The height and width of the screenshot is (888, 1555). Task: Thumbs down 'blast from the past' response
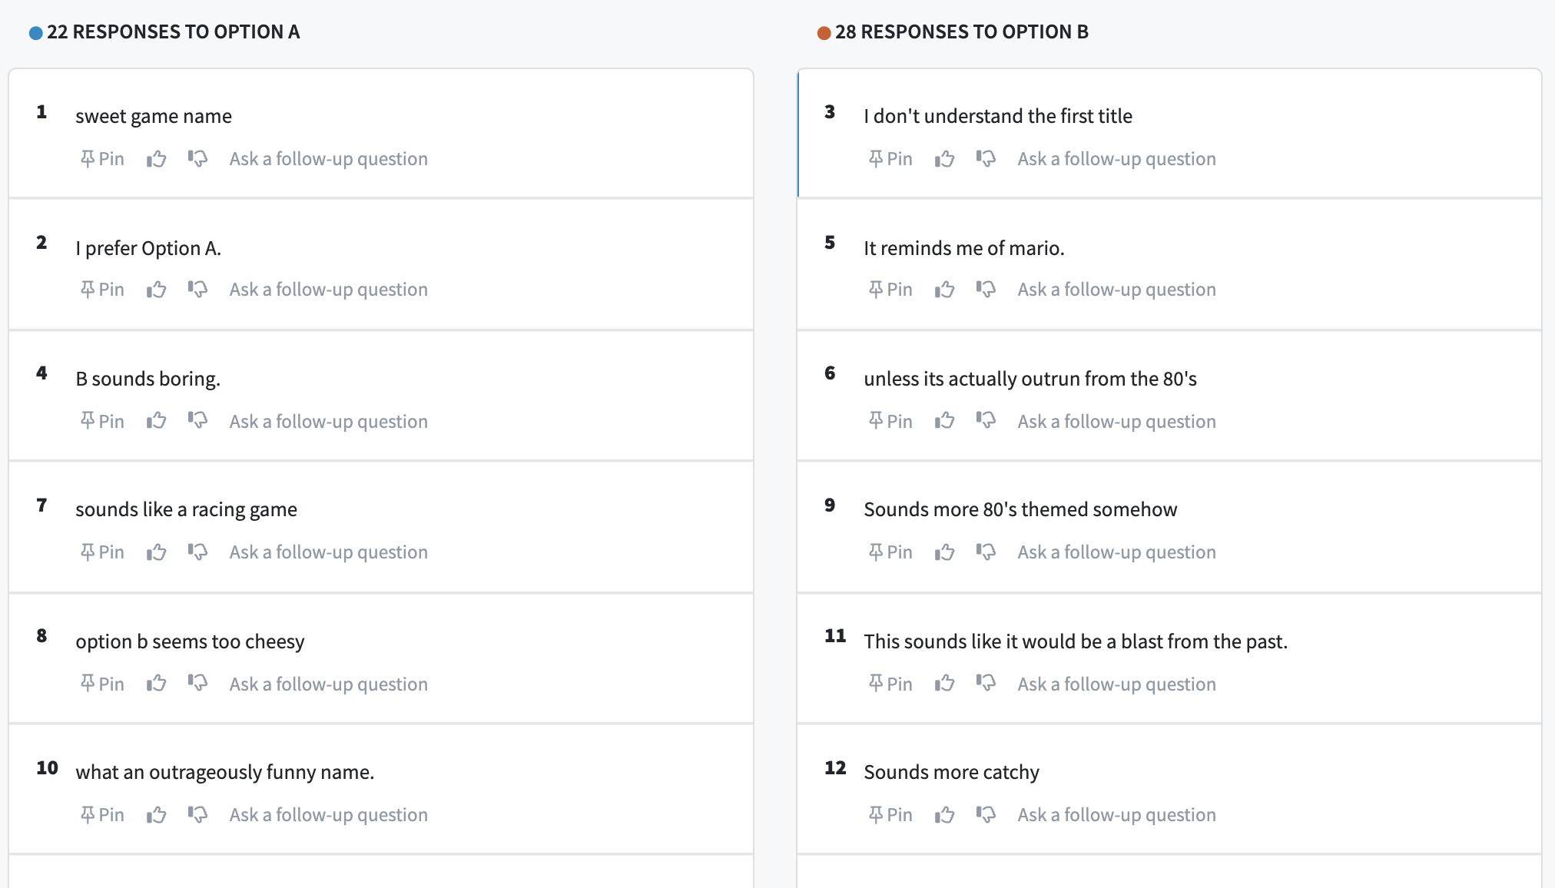(x=986, y=684)
